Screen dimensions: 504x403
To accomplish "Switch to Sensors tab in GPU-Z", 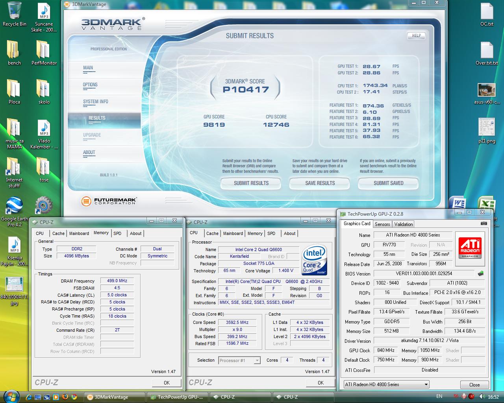I will 382,224.
